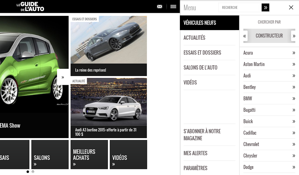Click the CONSTRUCTEUR selector label
299x175 pixels.
(x=269, y=36)
